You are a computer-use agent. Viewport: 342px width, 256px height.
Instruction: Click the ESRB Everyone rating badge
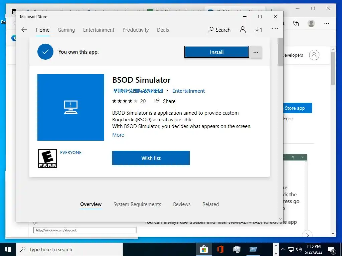(x=47, y=158)
